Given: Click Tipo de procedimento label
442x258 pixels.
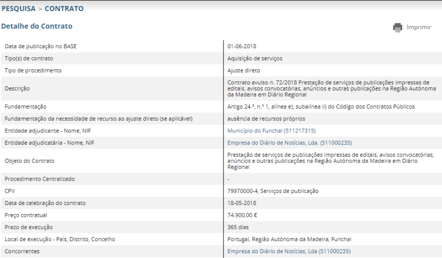Looking at the screenshot, I should click(x=33, y=70).
